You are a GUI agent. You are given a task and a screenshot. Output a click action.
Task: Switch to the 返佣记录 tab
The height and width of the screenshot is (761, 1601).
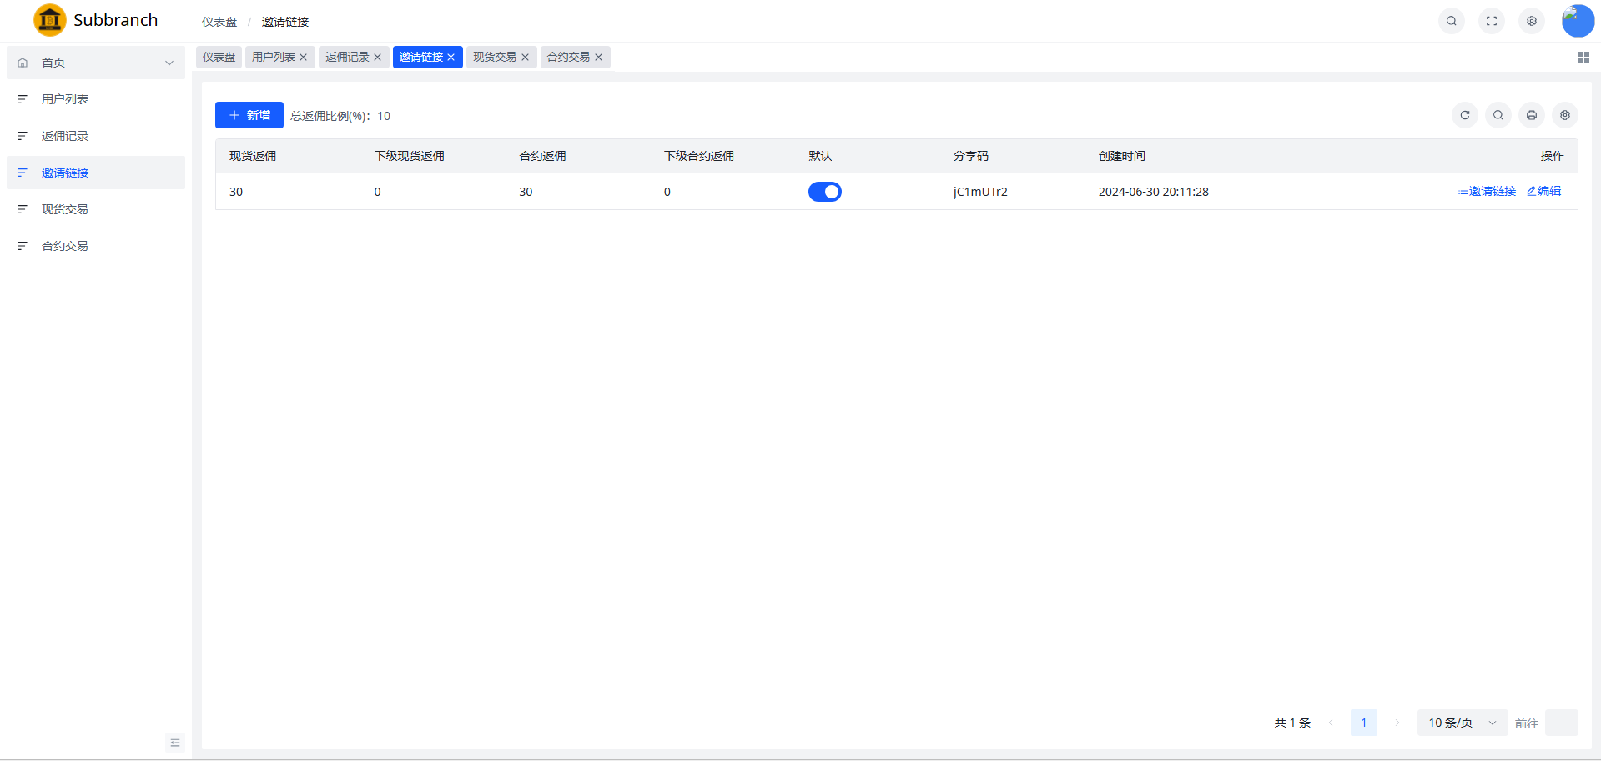point(347,57)
